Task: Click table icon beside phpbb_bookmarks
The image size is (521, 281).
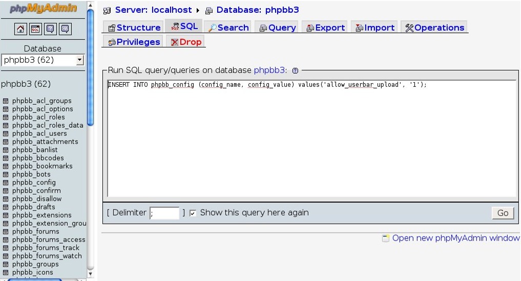Action: [6, 167]
